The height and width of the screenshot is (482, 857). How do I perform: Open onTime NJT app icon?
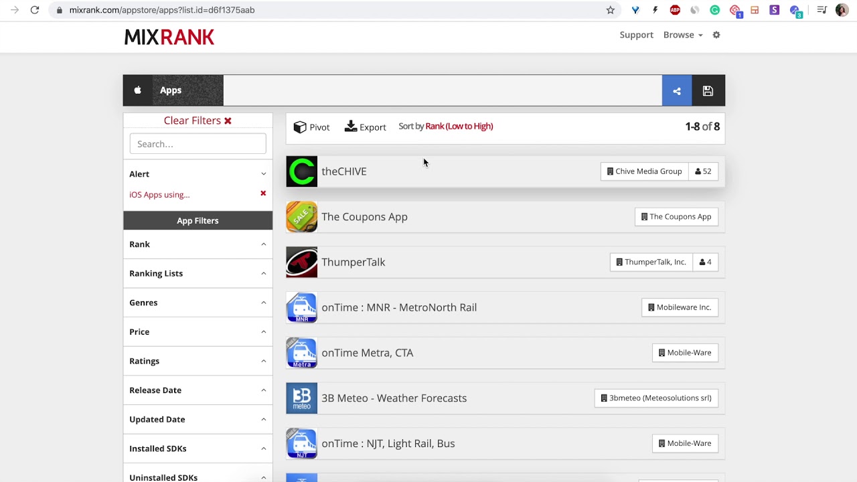click(x=302, y=443)
